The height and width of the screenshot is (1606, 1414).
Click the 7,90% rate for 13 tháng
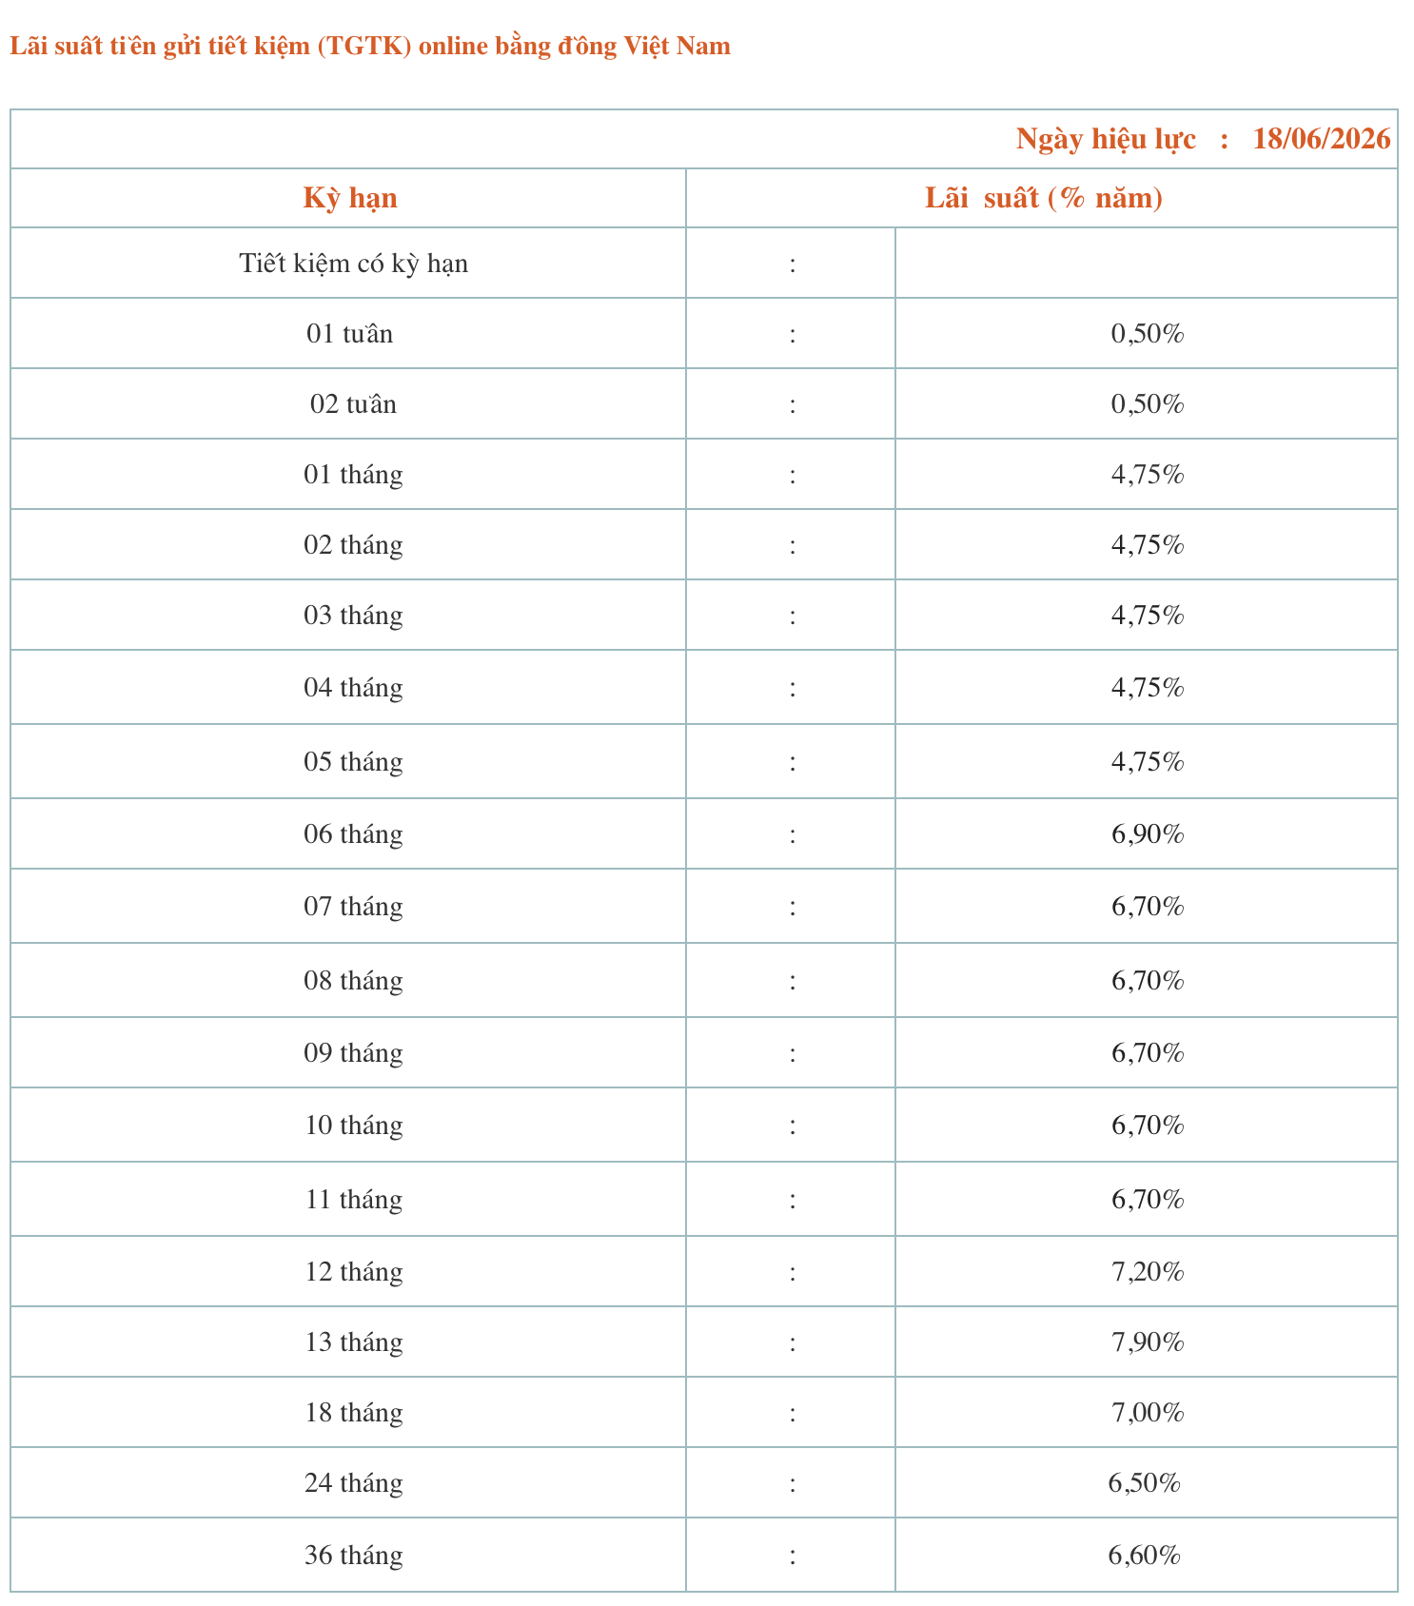click(x=1148, y=1342)
